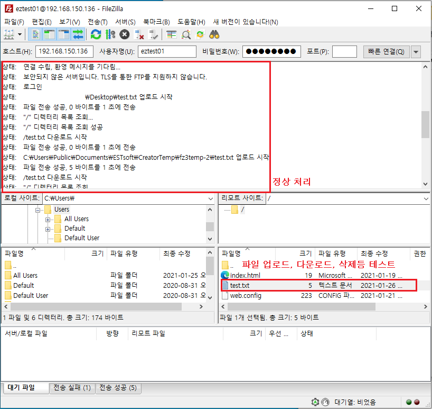Open the 편집(E) menu
Screen dimensions: 432x409
[x=42, y=22]
